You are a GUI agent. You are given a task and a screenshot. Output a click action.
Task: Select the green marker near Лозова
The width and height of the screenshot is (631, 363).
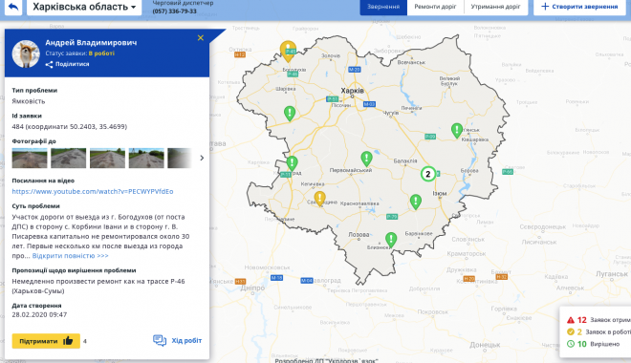point(391,240)
